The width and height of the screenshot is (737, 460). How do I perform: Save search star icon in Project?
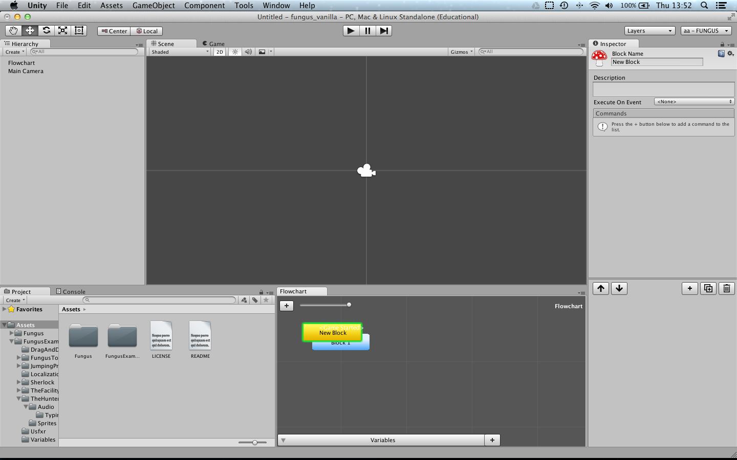[x=266, y=300]
